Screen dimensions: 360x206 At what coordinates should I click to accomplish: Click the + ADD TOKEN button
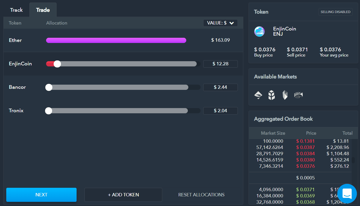point(123,195)
